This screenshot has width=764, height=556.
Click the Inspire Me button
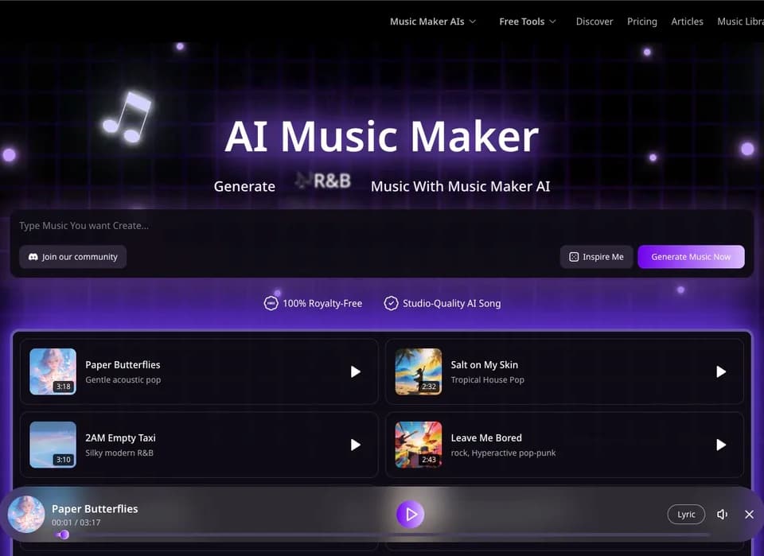click(596, 257)
